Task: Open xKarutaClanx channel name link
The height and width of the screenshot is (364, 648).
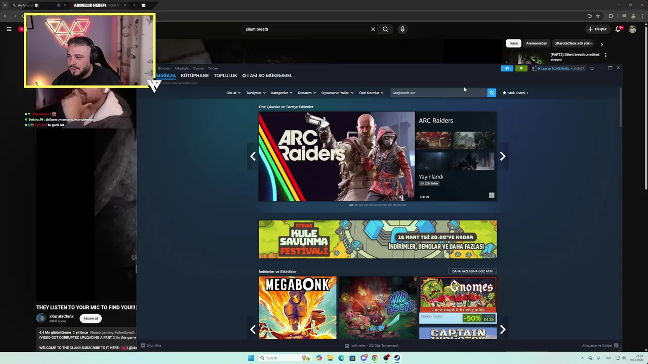Action: pos(61,316)
